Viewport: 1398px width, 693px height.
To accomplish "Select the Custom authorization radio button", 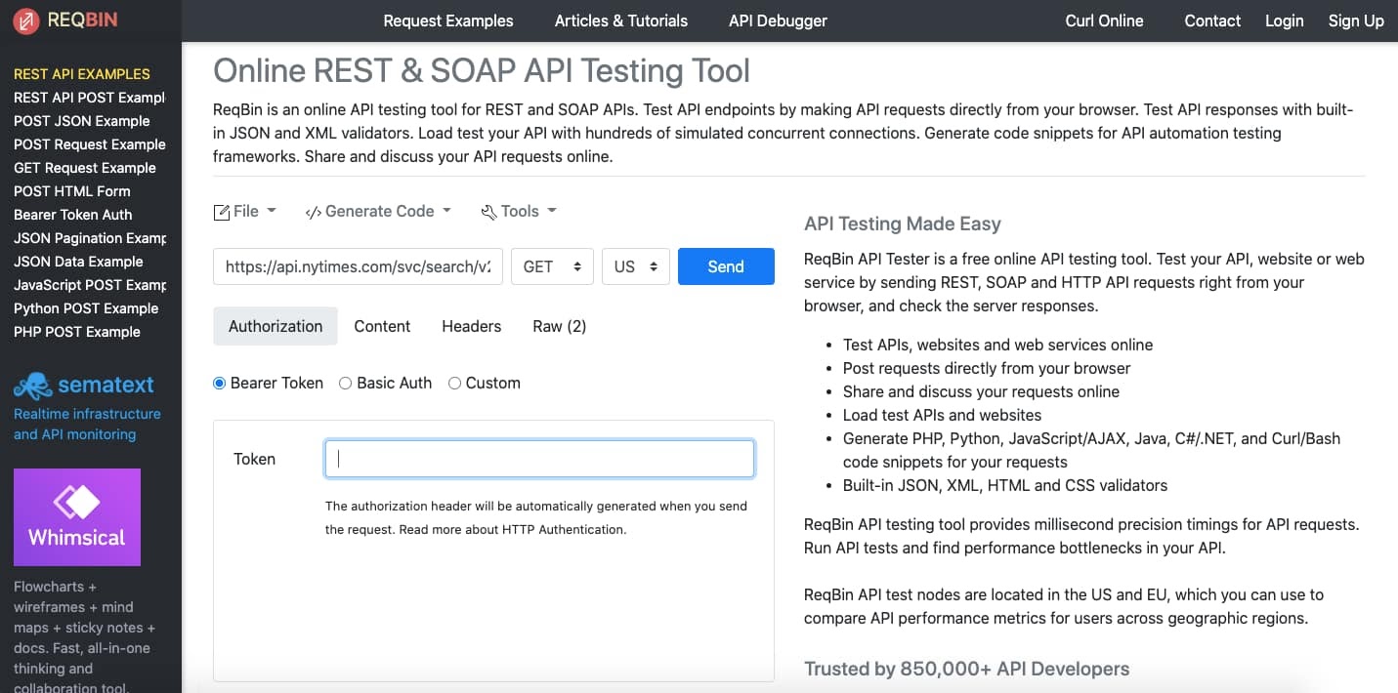I will (x=453, y=383).
